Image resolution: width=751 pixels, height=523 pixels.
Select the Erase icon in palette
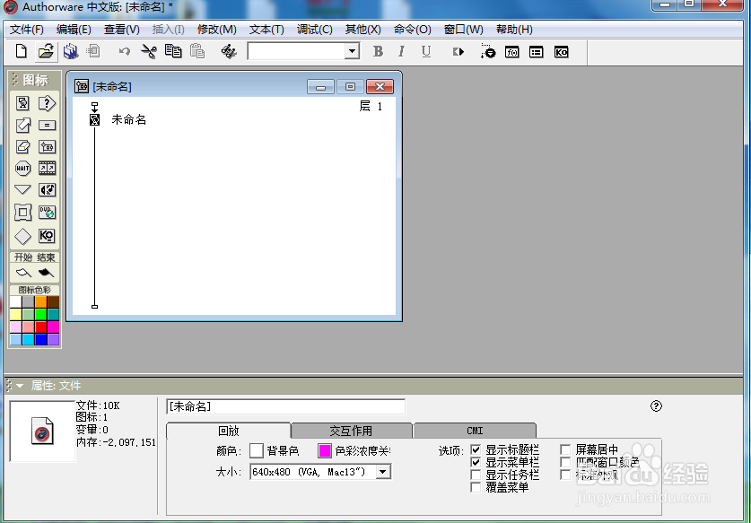[22, 146]
